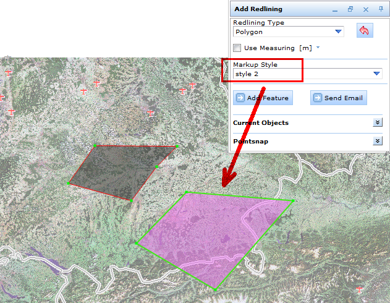390x303 pixels.
Task: Close the Add Redlining panel
Action: point(366,9)
